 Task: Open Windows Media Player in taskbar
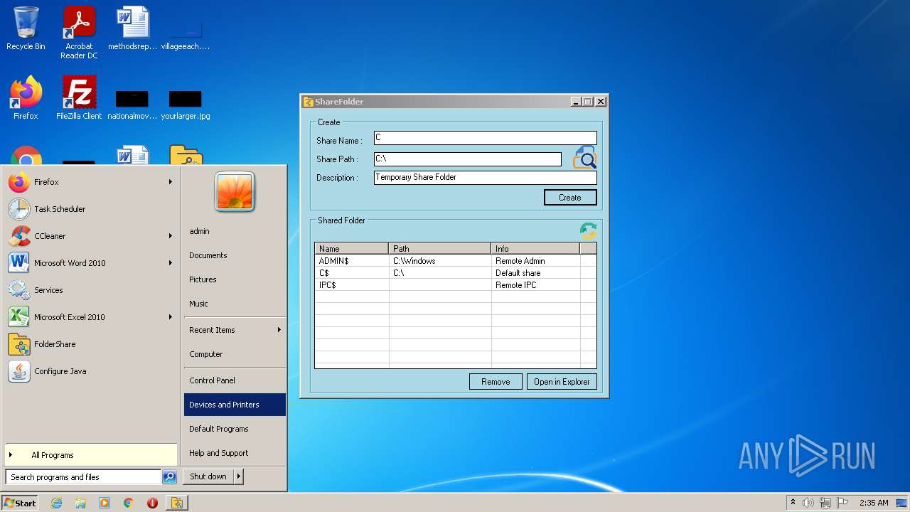tap(105, 503)
